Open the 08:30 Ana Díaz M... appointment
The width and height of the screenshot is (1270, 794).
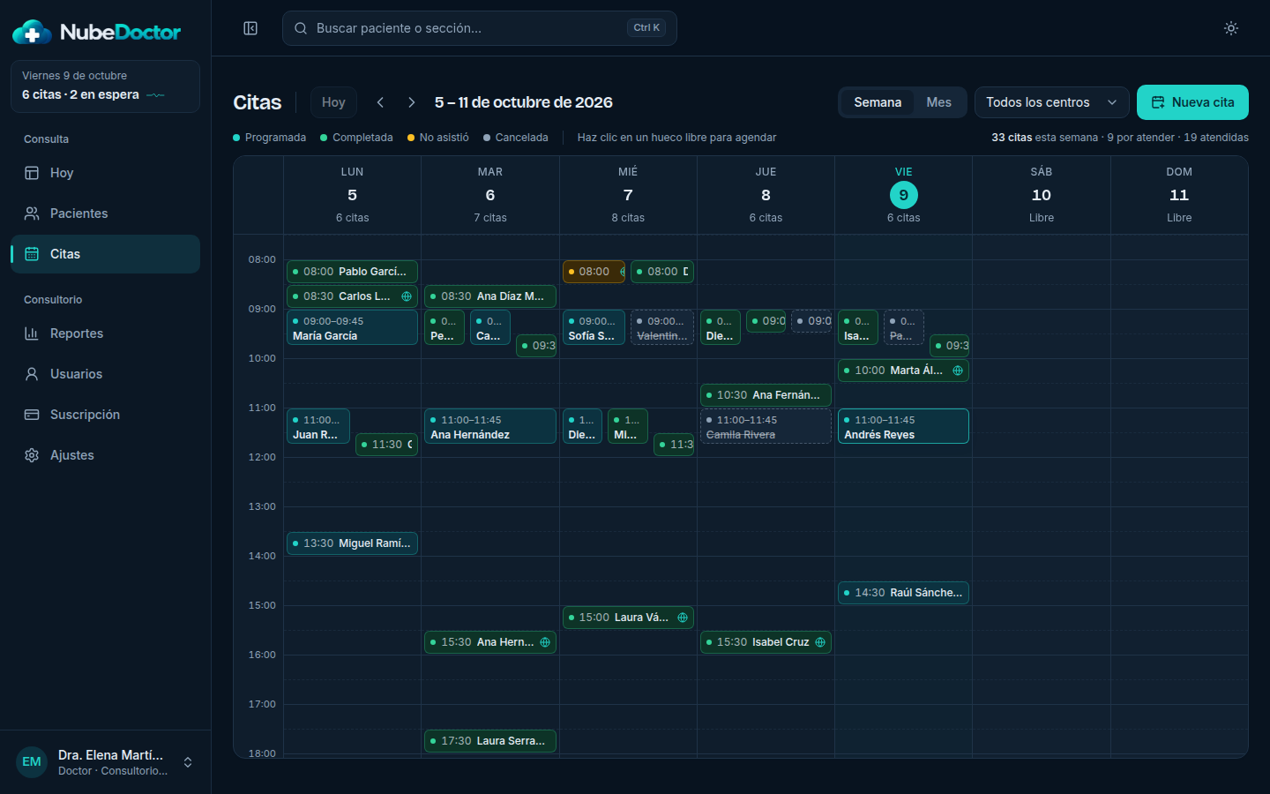(490, 296)
